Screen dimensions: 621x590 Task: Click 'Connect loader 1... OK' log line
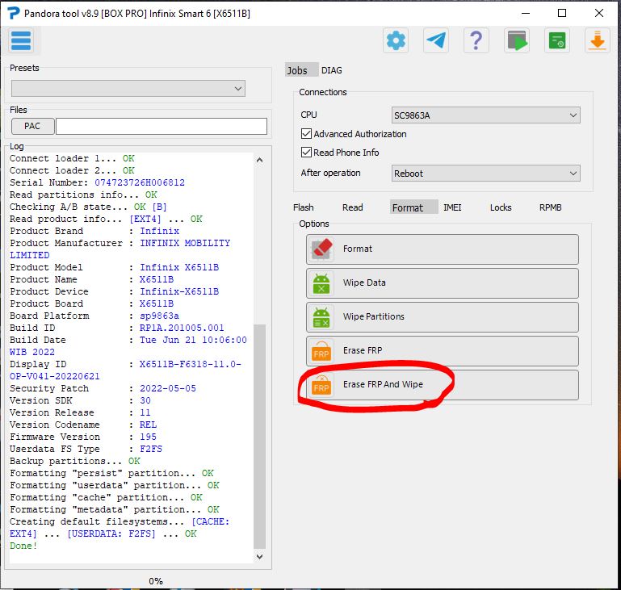[x=72, y=158]
